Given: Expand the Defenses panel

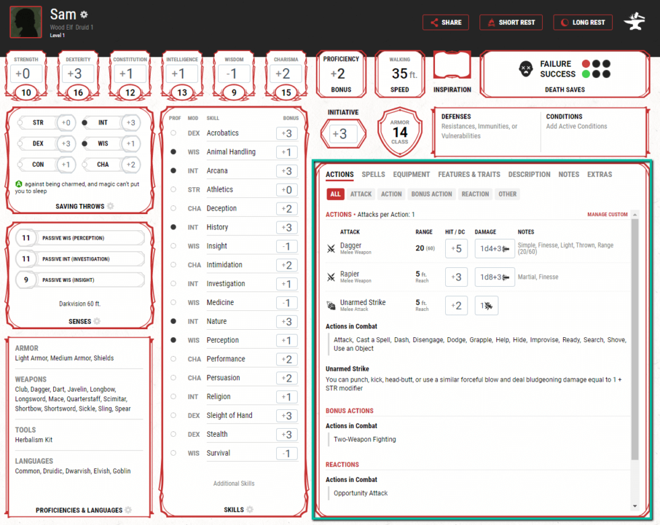Looking at the screenshot, I should 484,126.
